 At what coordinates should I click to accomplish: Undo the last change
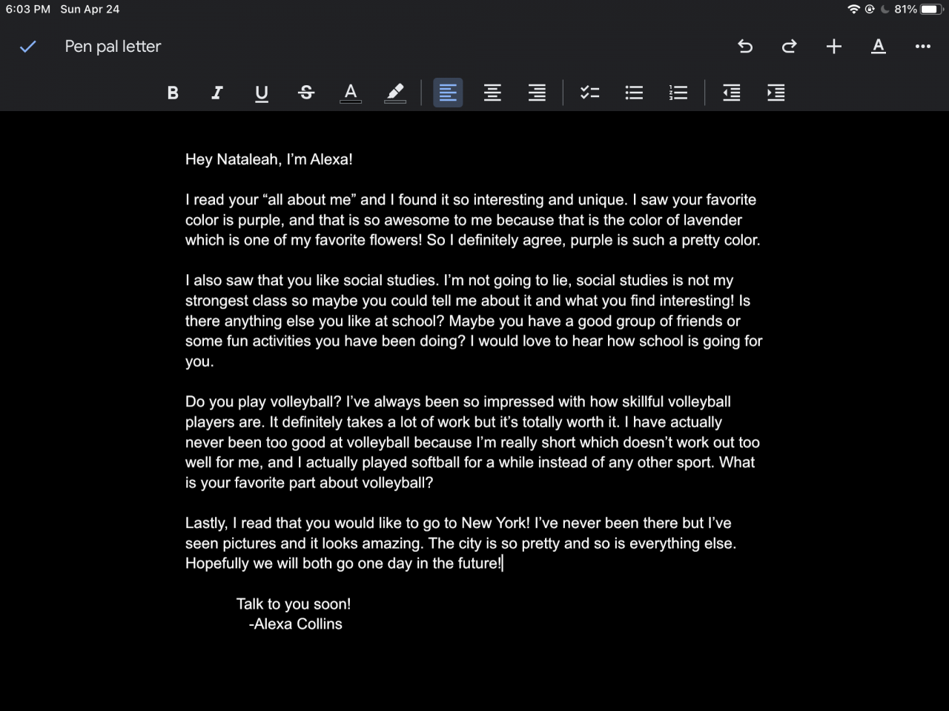coord(745,47)
